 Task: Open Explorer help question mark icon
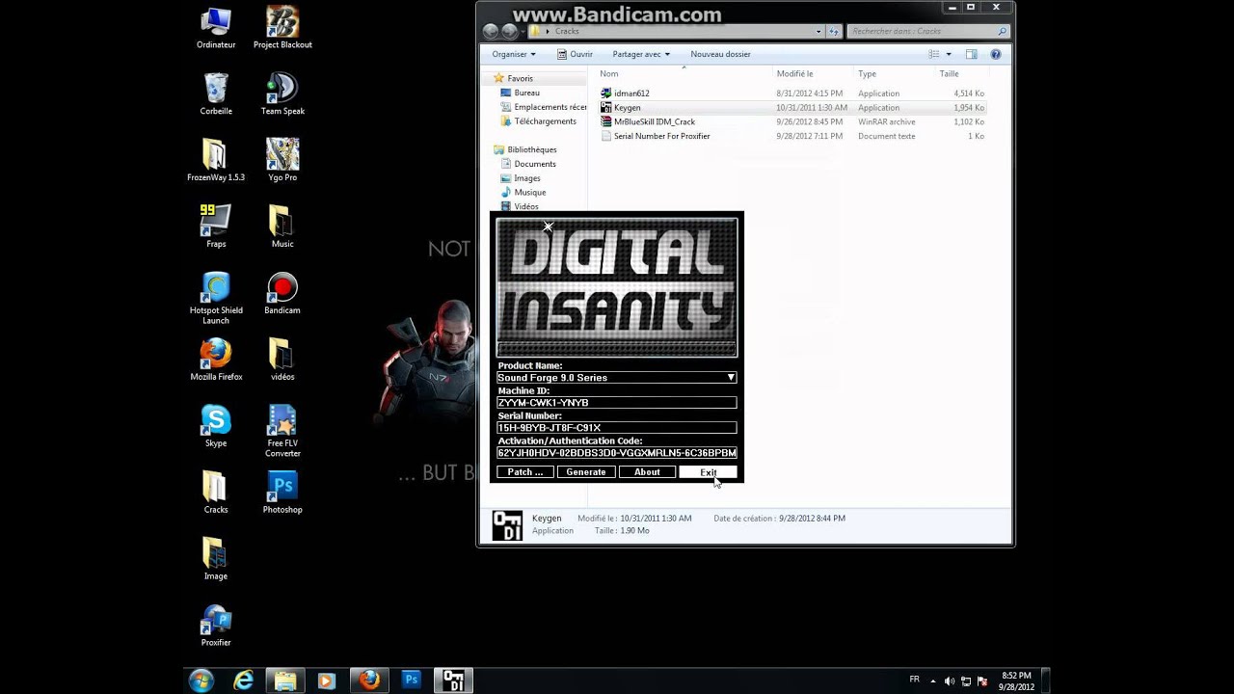click(x=996, y=54)
